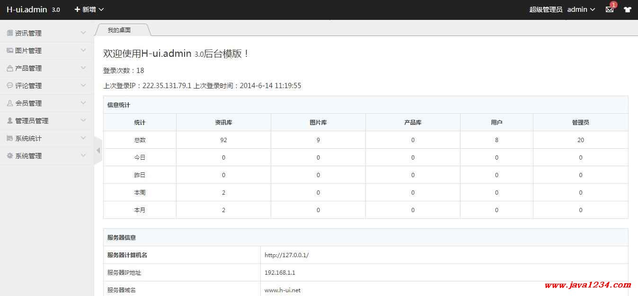Open the admin user dropdown
The image size is (638, 296).
click(x=581, y=9)
